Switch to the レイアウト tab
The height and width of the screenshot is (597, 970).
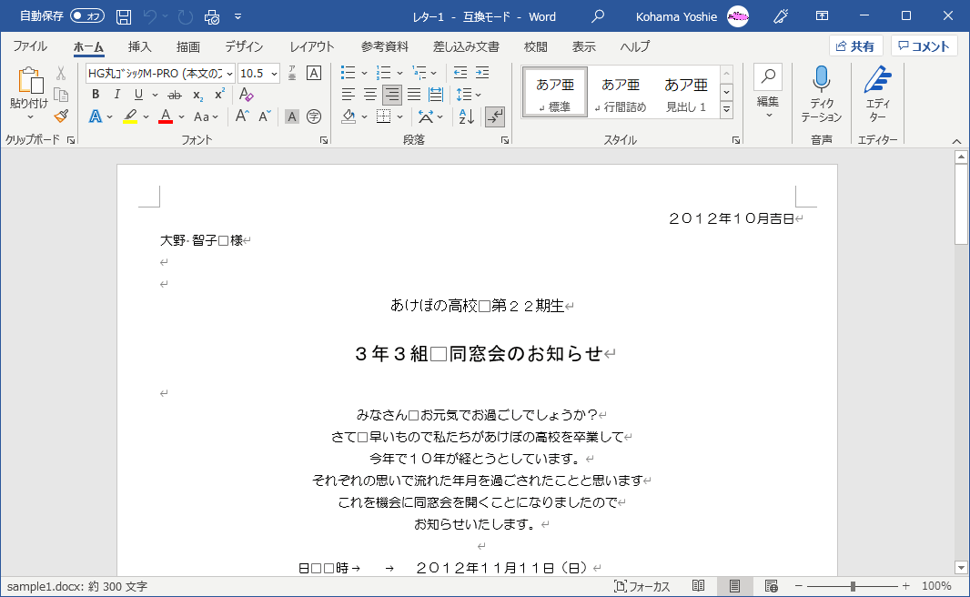312,46
